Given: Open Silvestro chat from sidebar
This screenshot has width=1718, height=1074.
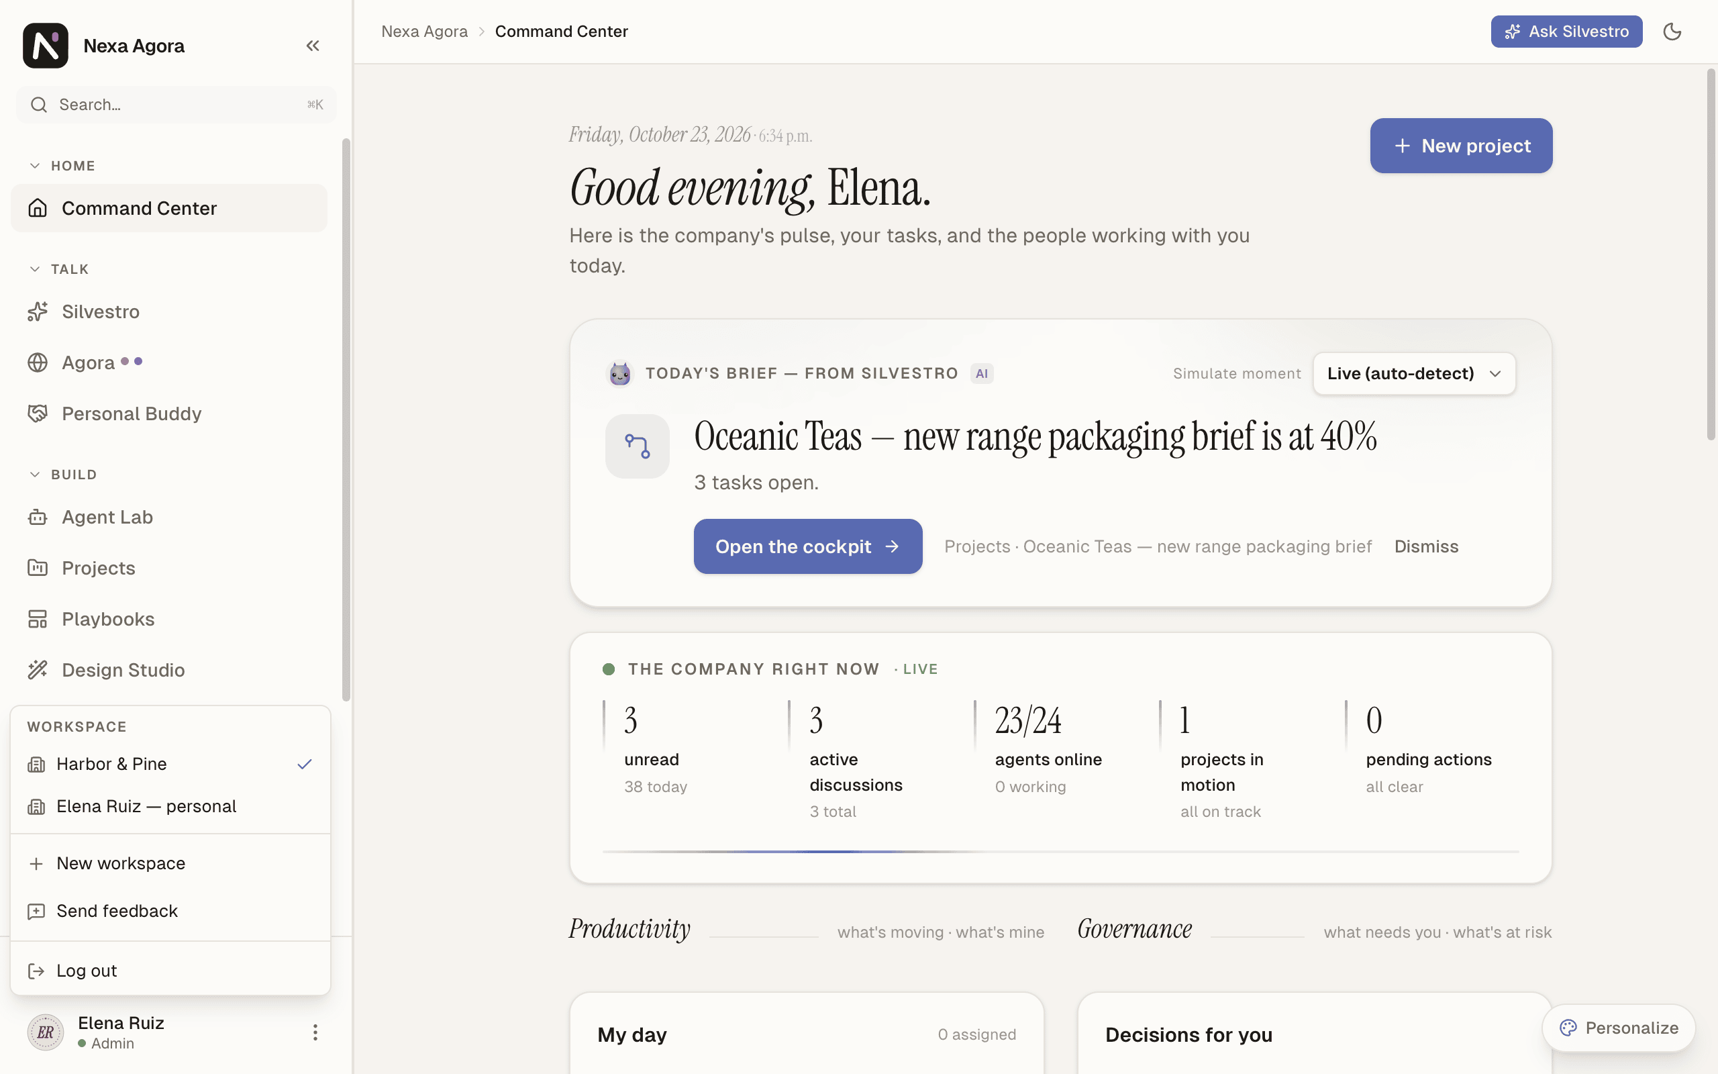Looking at the screenshot, I should [x=169, y=311].
